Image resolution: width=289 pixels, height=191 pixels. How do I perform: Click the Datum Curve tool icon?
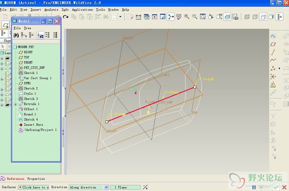tap(273, 60)
